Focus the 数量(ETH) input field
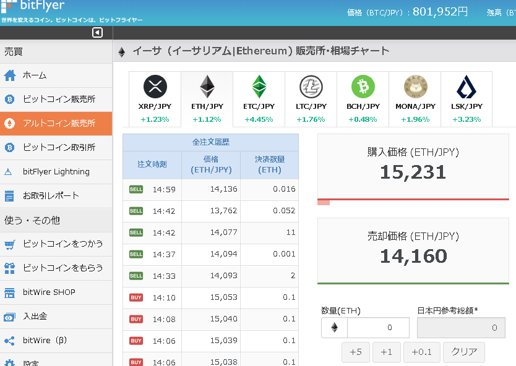This screenshot has width=516, height=366. [x=378, y=328]
